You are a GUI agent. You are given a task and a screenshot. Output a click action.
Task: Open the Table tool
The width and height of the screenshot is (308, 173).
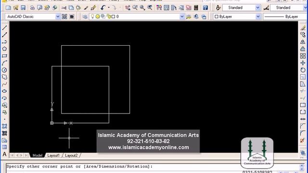pyautogui.click(x=4, y=148)
